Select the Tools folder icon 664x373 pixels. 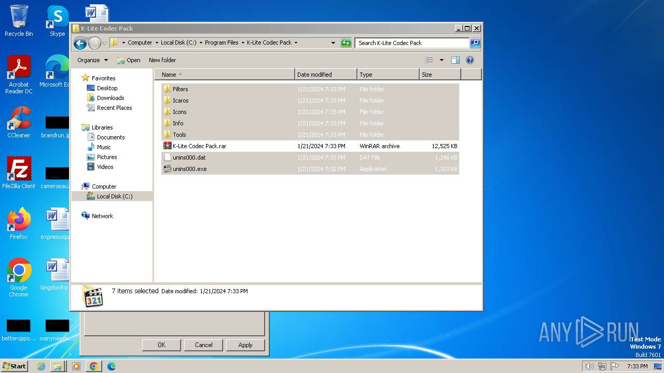pyautogui.click(x=167, y=135)
